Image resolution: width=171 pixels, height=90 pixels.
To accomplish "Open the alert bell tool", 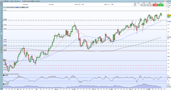I will click(2, 8).
